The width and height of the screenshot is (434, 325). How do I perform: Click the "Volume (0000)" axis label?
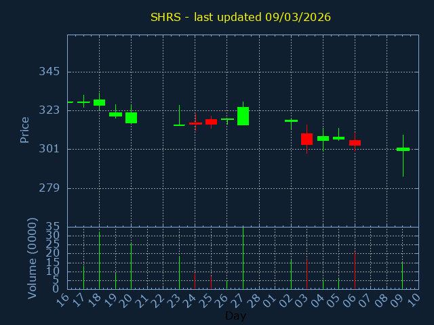pos(33,259)
